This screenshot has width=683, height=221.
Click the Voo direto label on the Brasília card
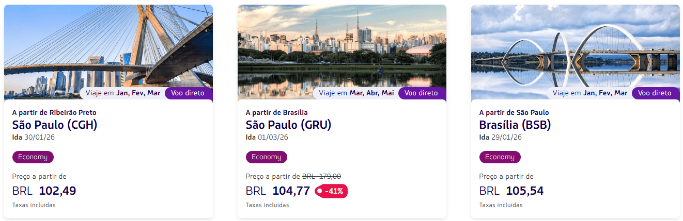pos(655,93)
